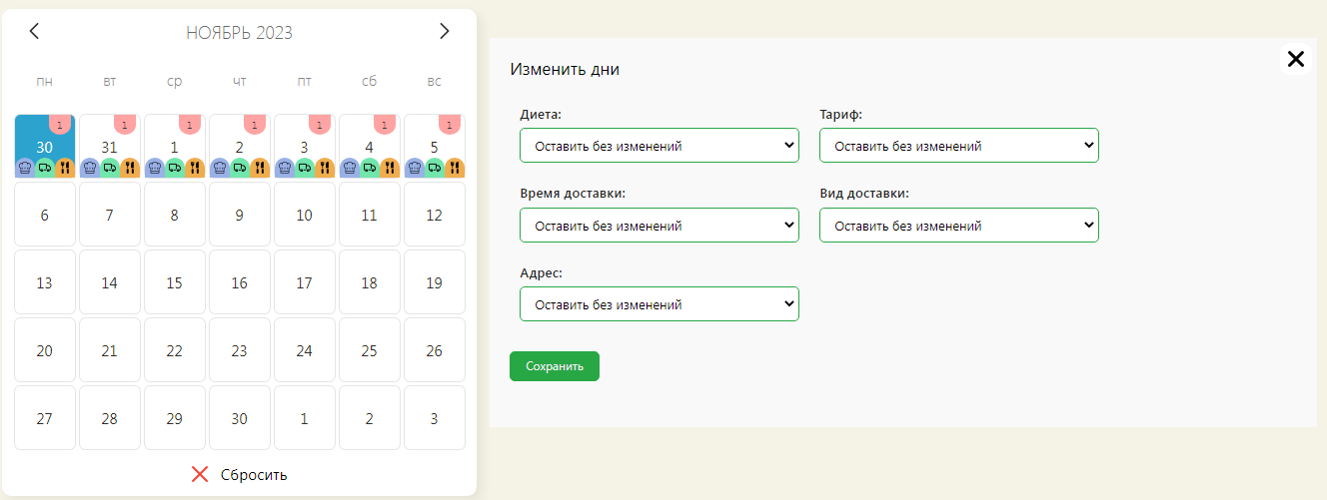Open the Время доставки dropdown
Viewport: 1327px width, 500px height.
coord(659,226)
